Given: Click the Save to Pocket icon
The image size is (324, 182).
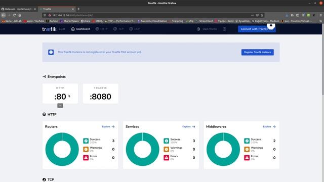Looking at the screenshot, I should coord(257,15).
